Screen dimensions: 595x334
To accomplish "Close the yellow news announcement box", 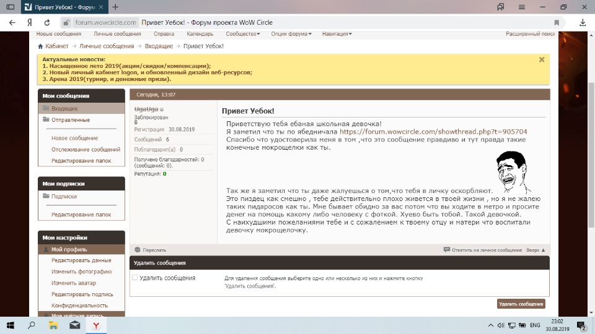I will (542, 60).
